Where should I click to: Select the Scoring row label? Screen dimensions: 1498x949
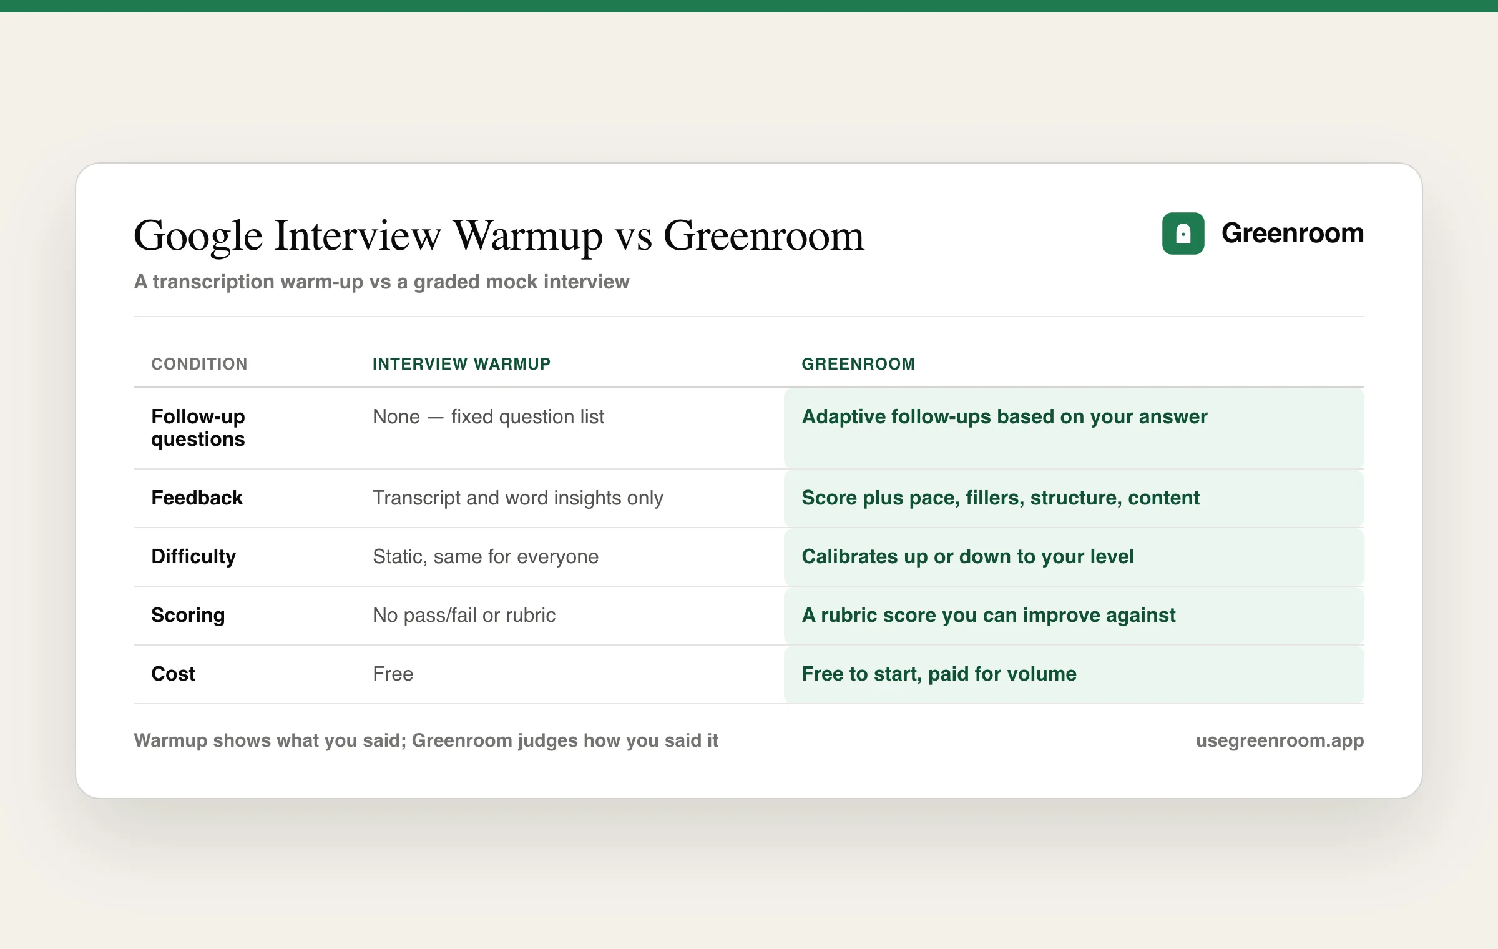tap(188, 615)
